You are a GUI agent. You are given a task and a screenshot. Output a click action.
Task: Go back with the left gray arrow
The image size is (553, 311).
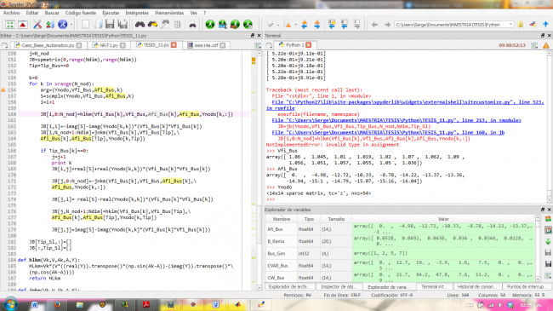point(374,25)
